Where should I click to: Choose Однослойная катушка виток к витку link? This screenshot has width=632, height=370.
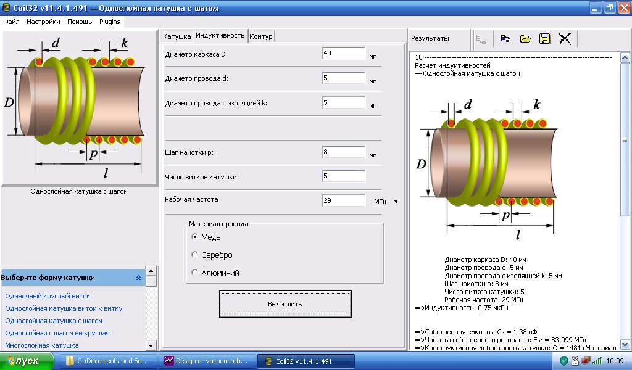(64, 308)
